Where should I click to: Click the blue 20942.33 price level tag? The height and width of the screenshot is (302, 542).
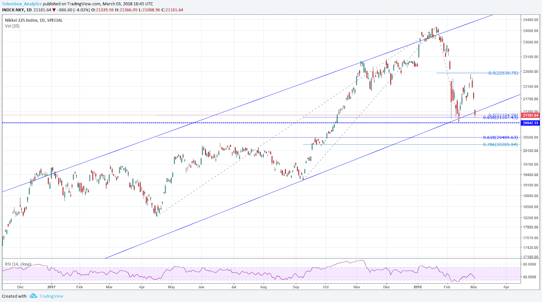pos(530,123)
